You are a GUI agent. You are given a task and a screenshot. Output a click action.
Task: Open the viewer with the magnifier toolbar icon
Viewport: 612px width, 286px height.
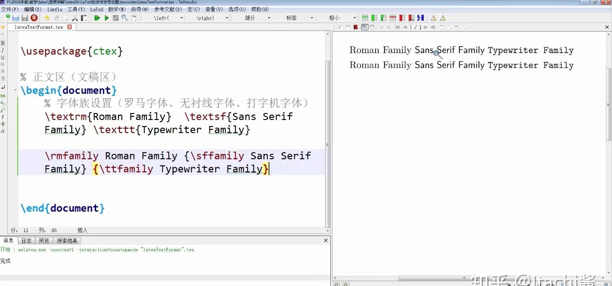pos(125,18)
